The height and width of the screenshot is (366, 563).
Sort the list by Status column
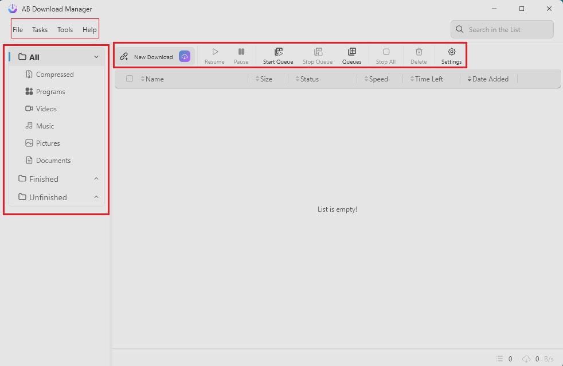[307, 79]
